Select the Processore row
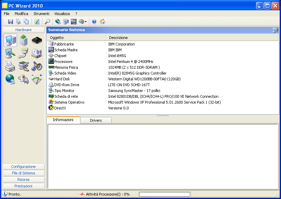281x199 pixels. coord(163,62)
